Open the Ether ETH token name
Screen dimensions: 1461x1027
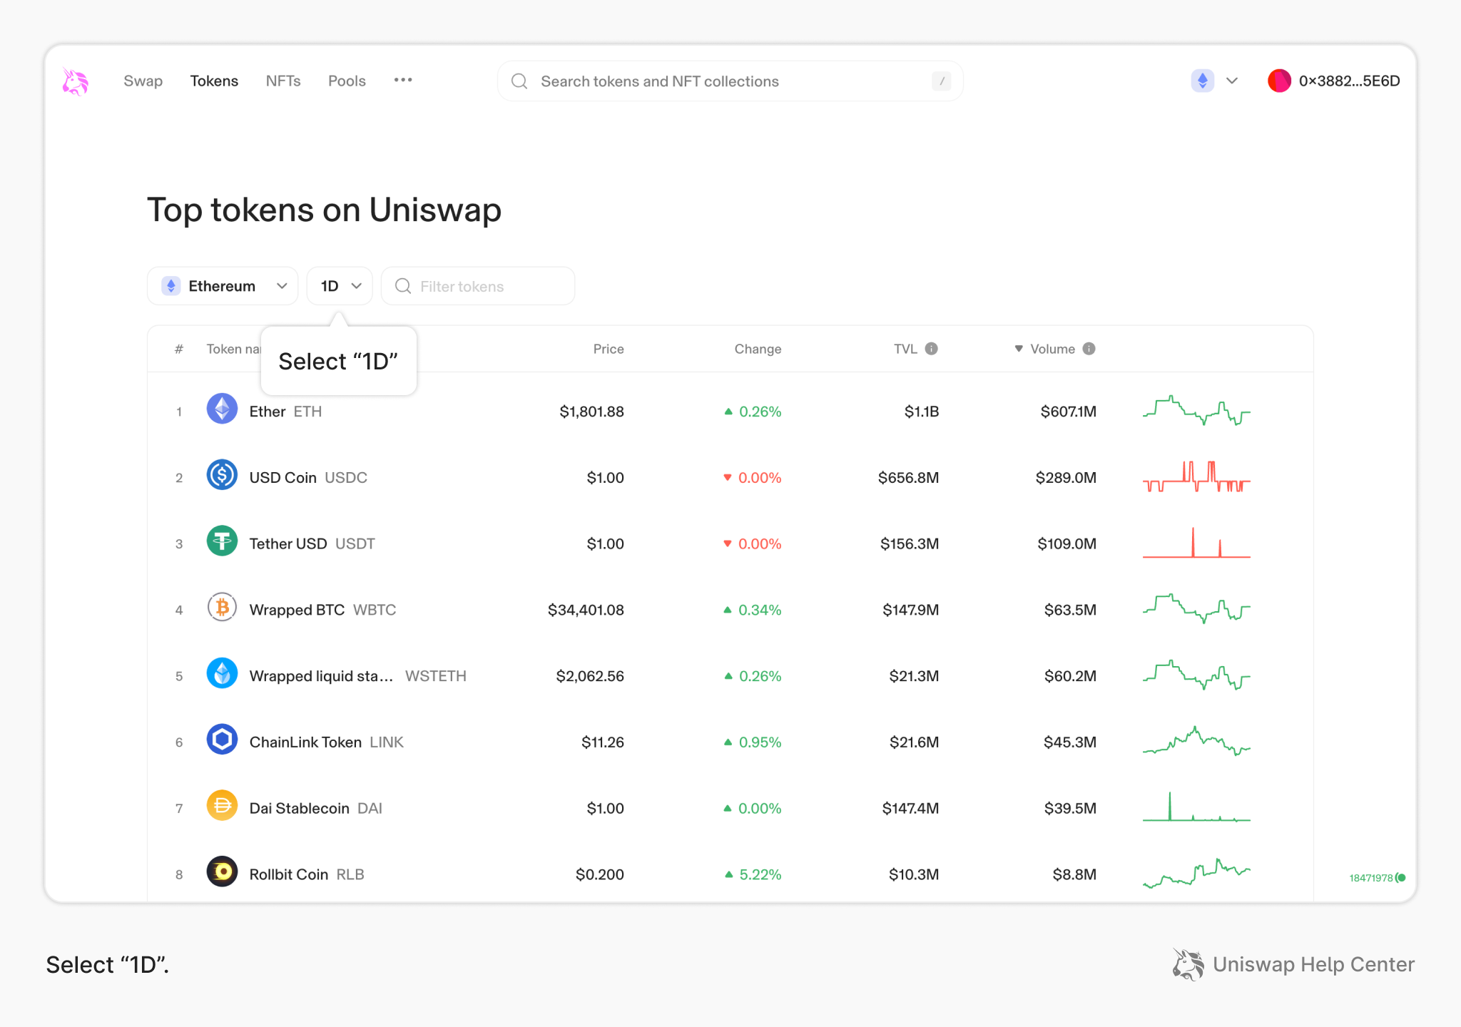click(285, 412)
